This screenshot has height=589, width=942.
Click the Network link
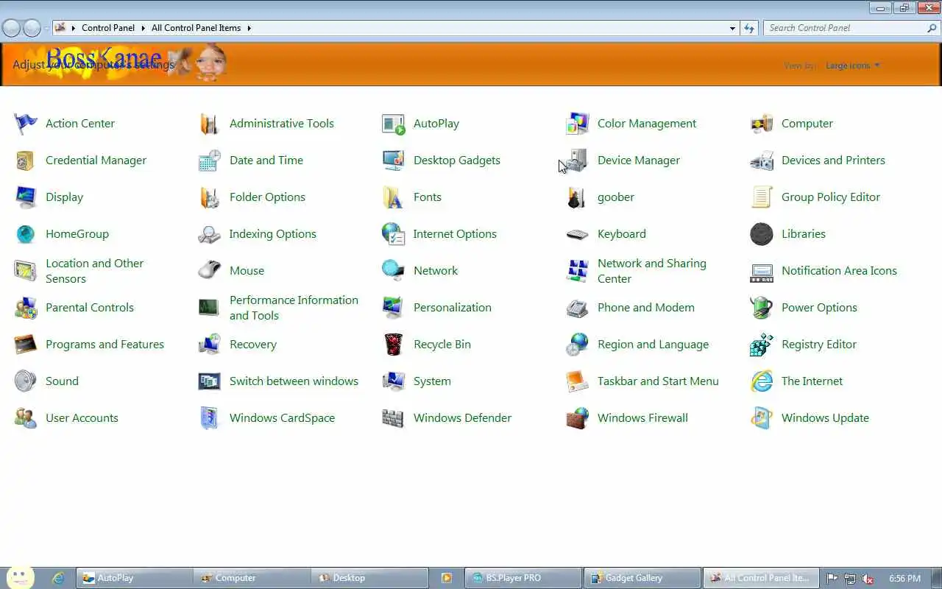(x=435, y=271)
